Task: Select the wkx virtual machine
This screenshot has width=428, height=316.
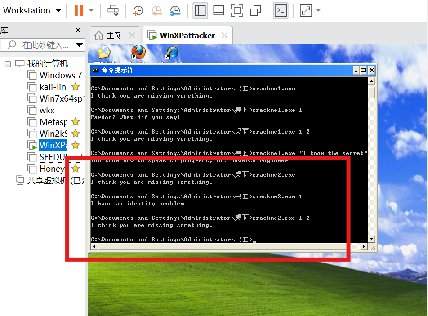Action: click(x=47, y=110)
